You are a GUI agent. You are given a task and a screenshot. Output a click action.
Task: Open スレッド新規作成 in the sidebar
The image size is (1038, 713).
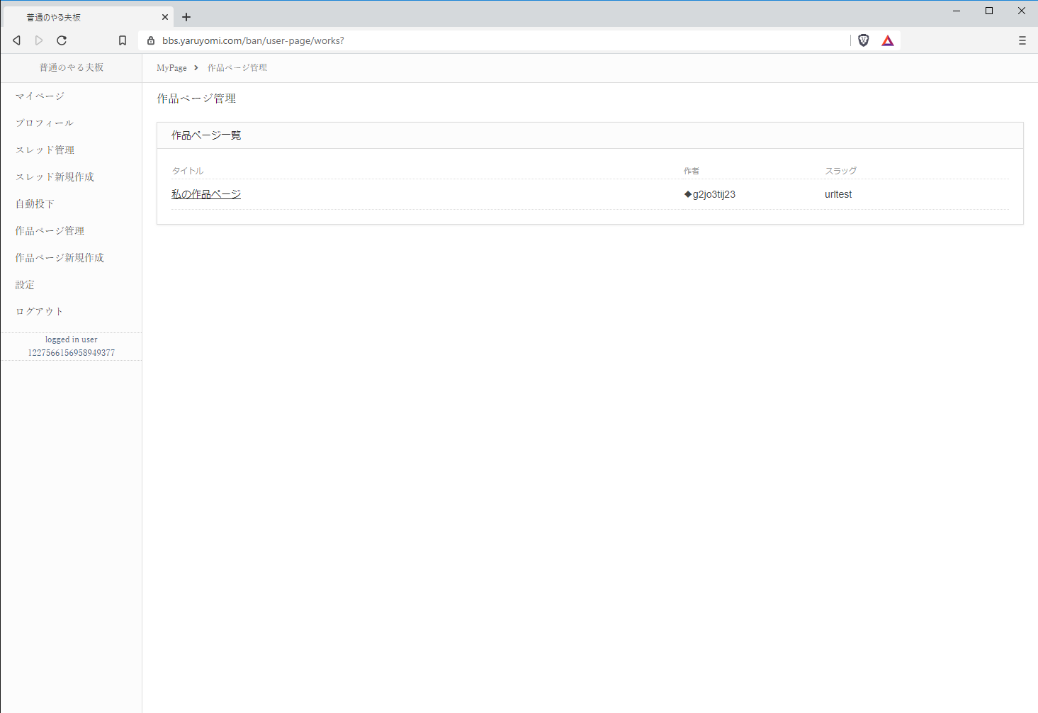(x=55, y=176)
